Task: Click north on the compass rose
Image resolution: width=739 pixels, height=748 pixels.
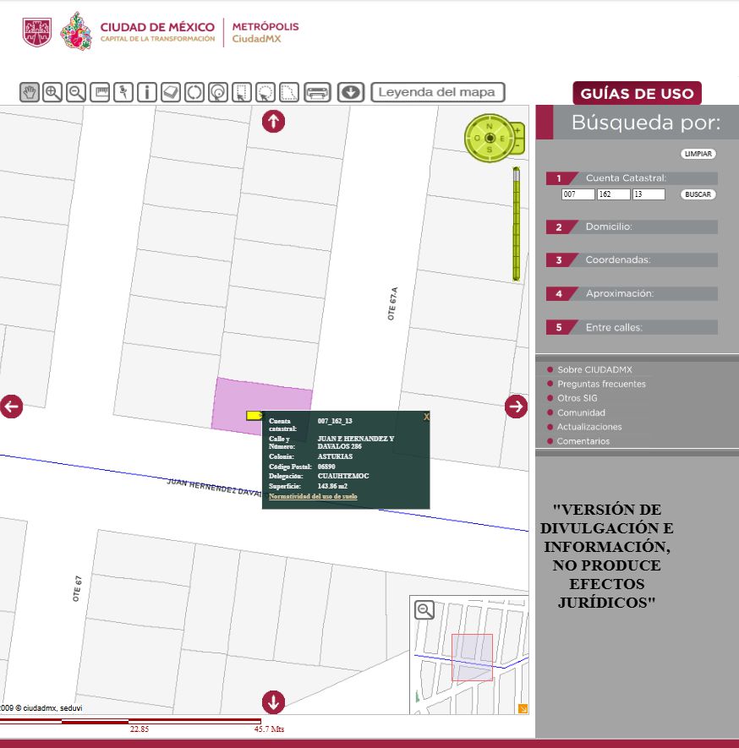Action: point(490,128)
